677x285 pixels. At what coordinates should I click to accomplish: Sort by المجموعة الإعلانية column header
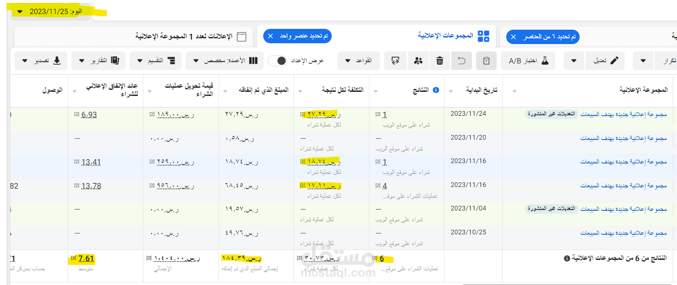644,90
